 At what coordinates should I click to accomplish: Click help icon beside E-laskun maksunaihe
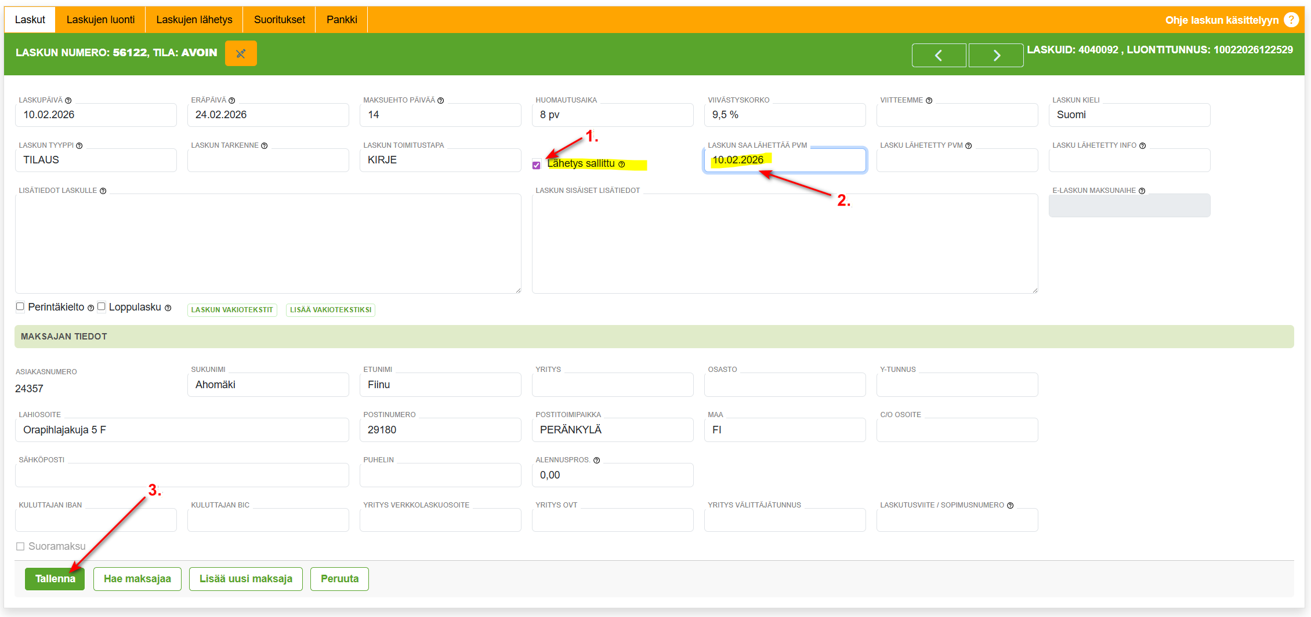1142,191
